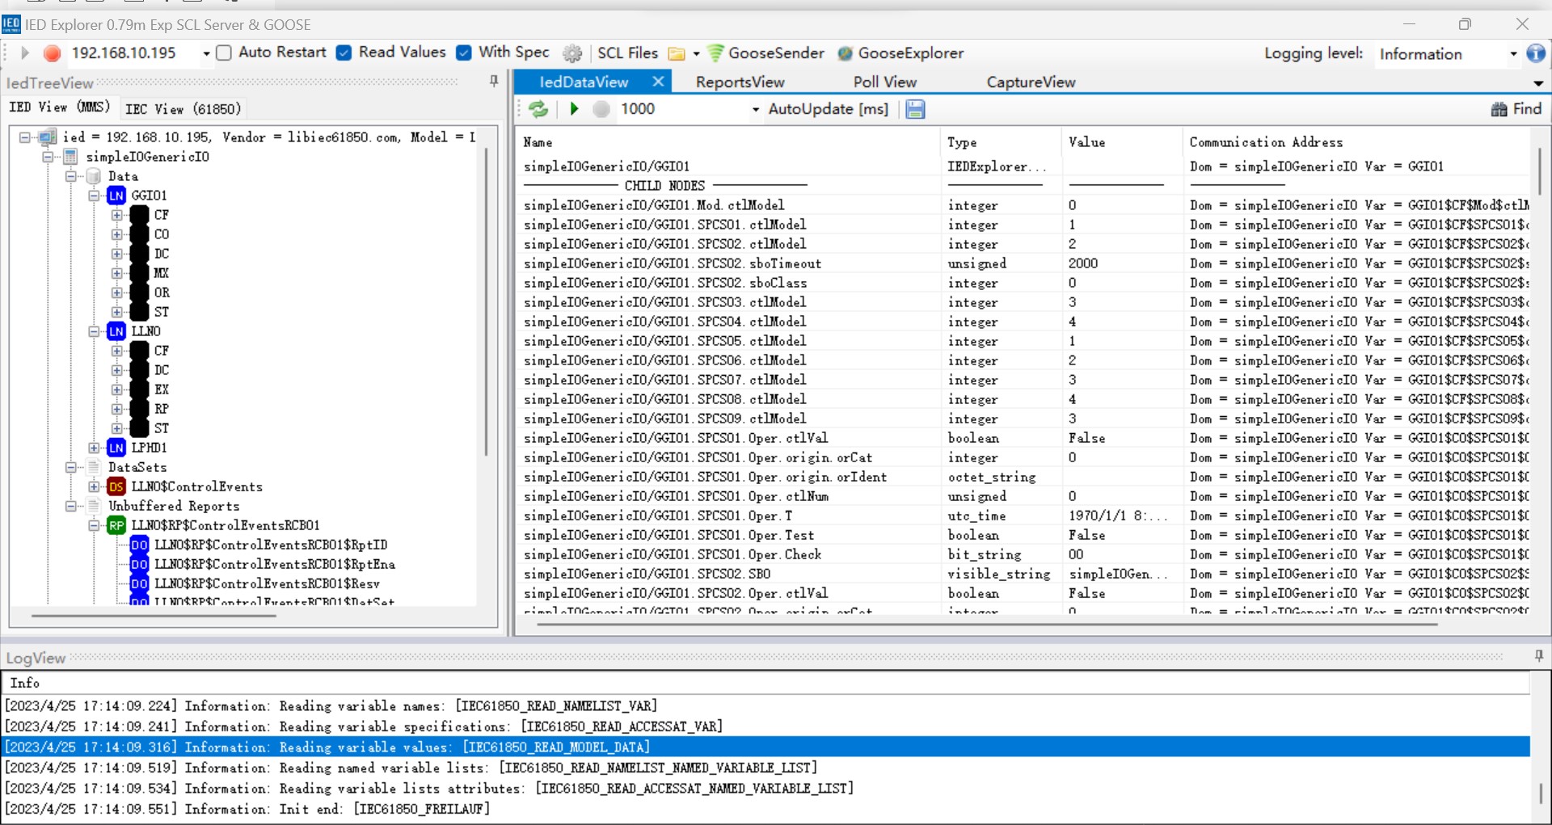This screenshot has height=825, width=1552.
Task: Open the Logging level Information dropdown
Action: point(1513,54)
